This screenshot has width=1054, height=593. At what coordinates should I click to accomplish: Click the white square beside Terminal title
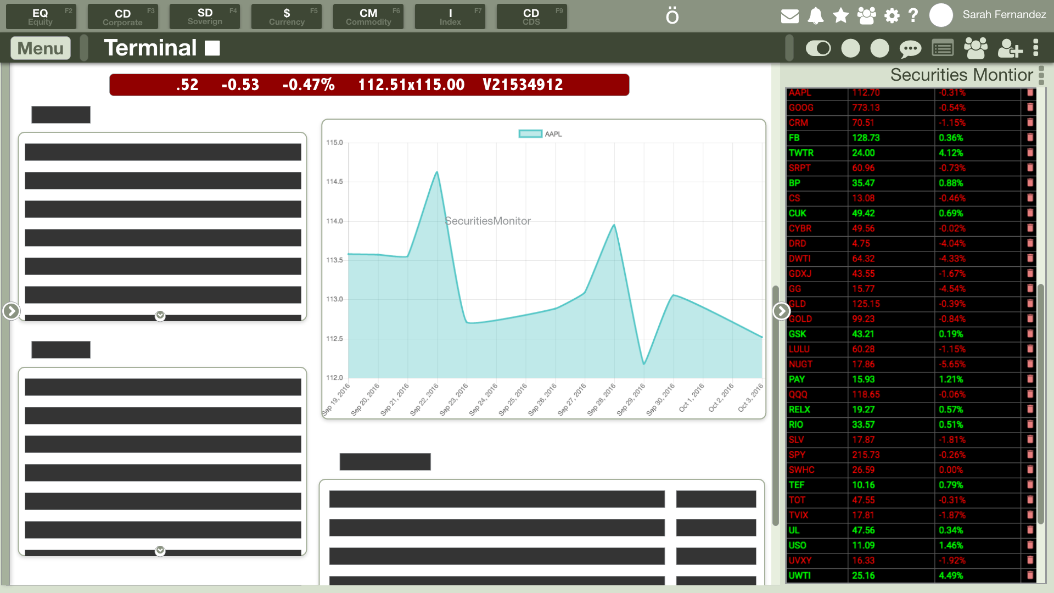212,48
